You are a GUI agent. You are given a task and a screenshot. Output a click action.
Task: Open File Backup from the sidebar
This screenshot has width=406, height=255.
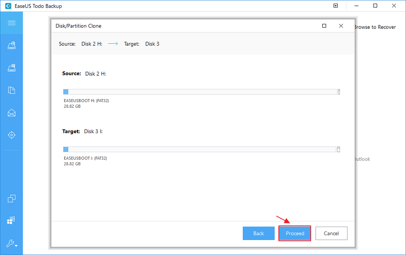pos(11,90)
